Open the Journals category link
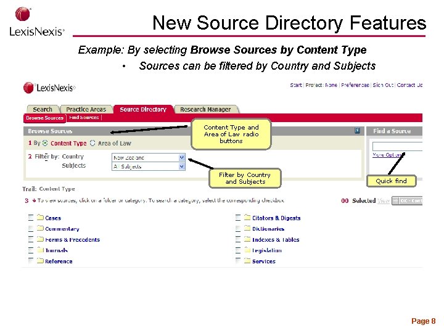 56,250
